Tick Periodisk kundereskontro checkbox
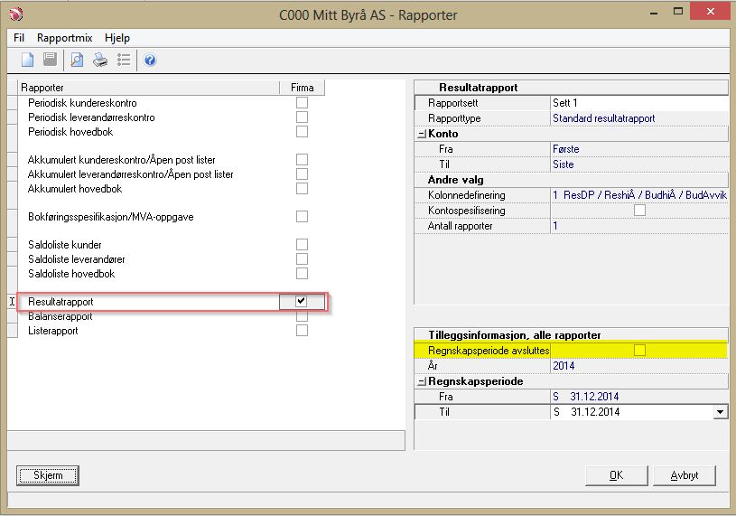Viewport: 736px width, 516px height. [x=302, y=102]
